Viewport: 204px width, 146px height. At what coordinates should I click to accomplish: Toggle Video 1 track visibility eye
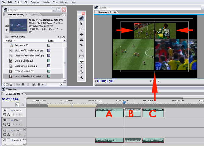tap(5, 121)
